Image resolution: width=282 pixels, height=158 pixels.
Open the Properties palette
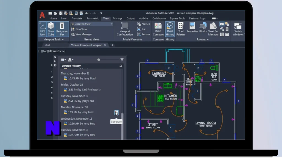coord(192,29)
